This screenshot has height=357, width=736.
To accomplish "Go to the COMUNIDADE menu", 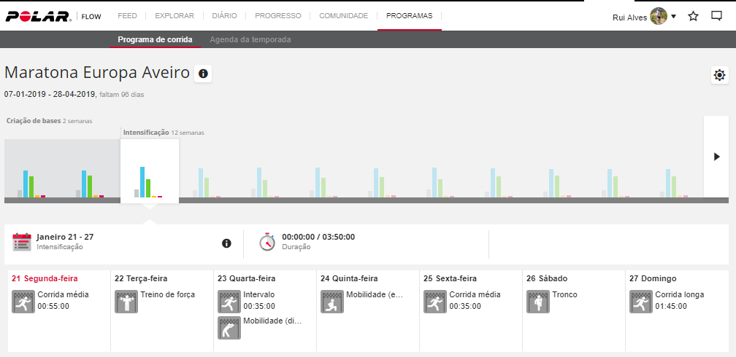I will click(x=343, y=15).
